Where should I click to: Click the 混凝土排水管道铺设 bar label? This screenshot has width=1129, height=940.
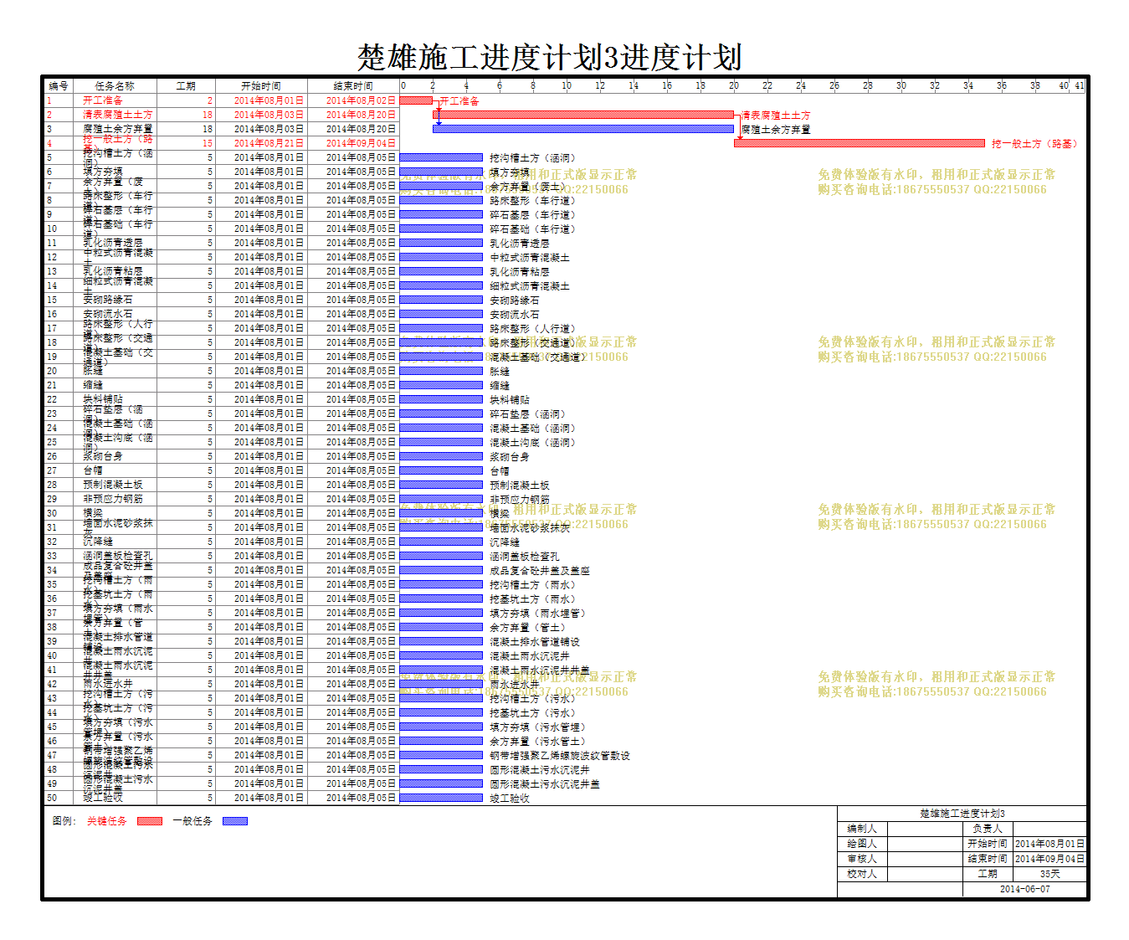click(535, 642)
